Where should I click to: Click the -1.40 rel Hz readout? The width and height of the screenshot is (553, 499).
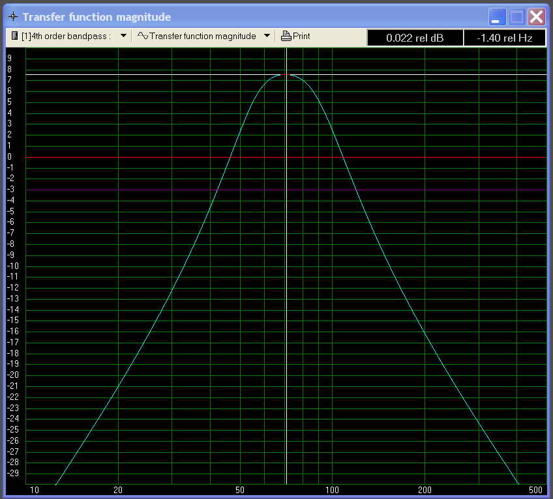click(504, 38)
